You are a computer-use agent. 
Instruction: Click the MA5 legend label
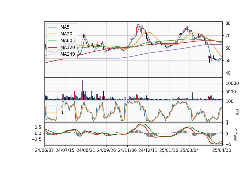click(x=65, y=27)
